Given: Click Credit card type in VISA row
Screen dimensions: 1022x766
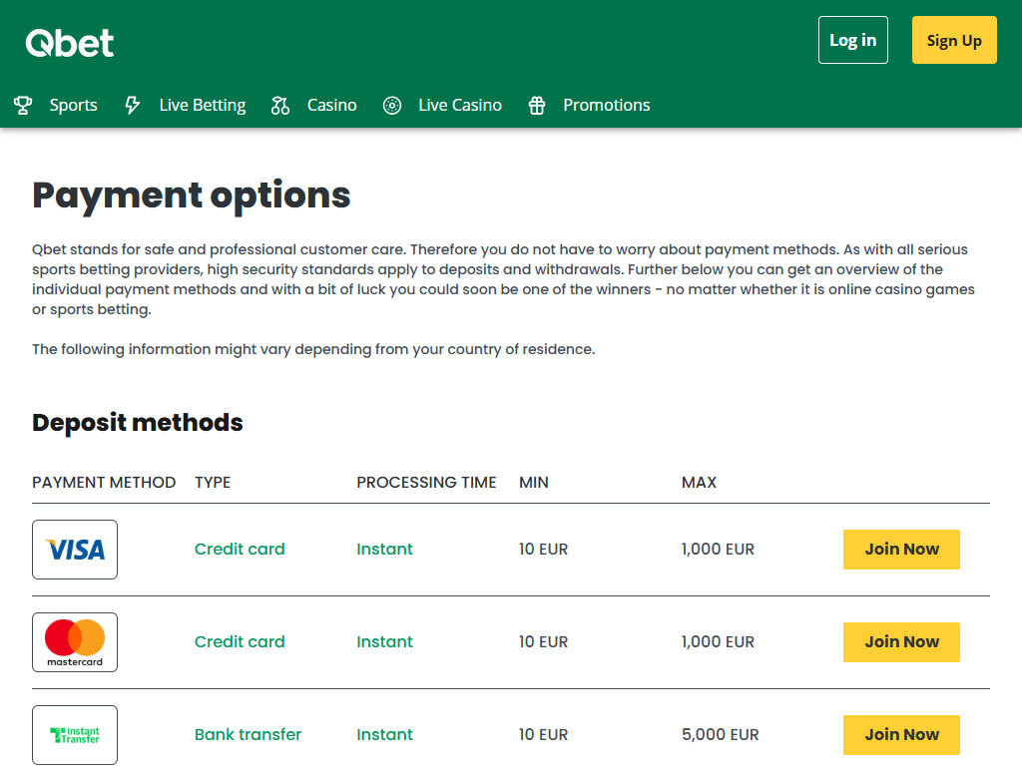Looking at the screenshot, I should coord(240,550).
